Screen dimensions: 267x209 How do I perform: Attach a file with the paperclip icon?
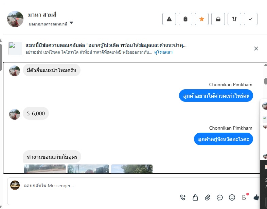[x=208, y=197]
